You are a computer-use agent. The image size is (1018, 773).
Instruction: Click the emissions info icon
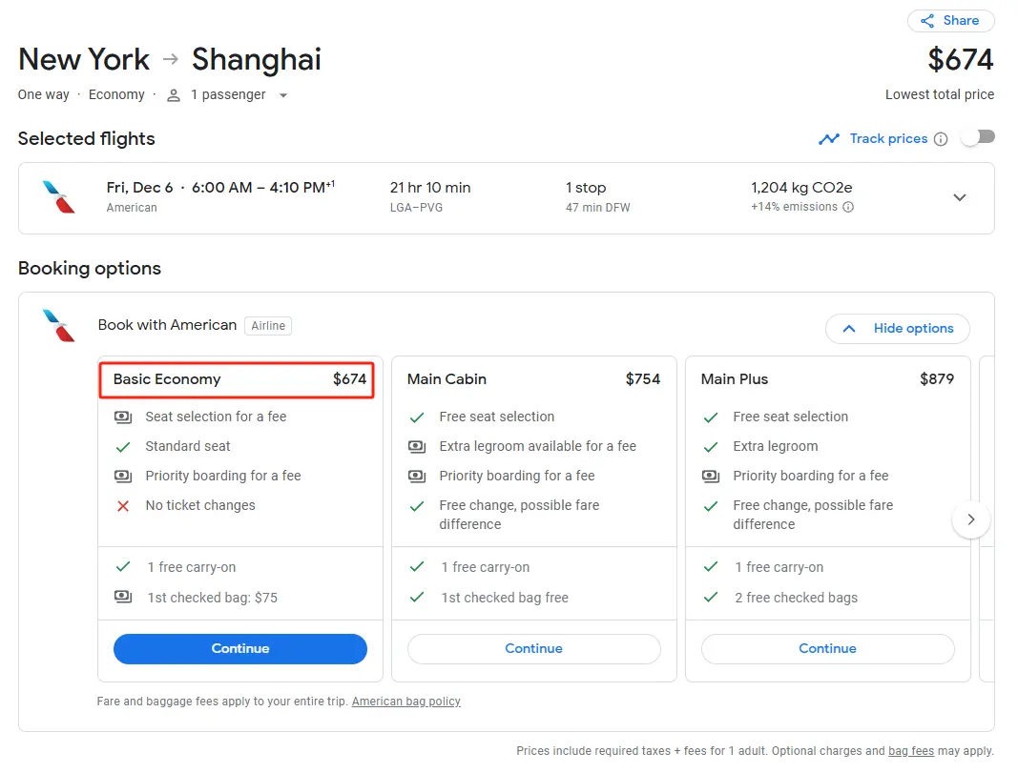[x=848, y=207]
